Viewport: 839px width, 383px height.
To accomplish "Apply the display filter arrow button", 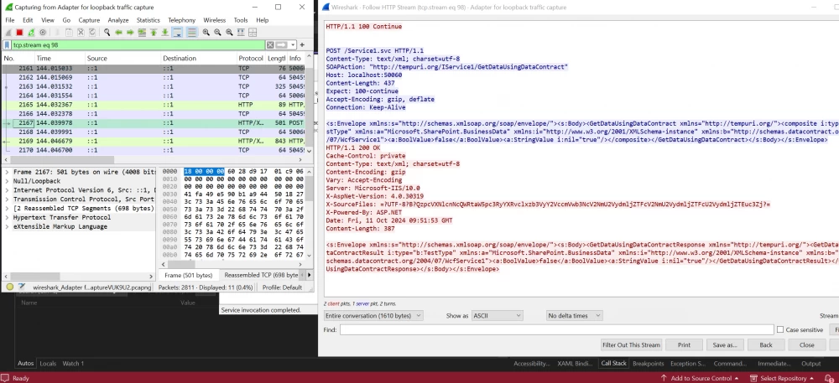I will [281, 45].
